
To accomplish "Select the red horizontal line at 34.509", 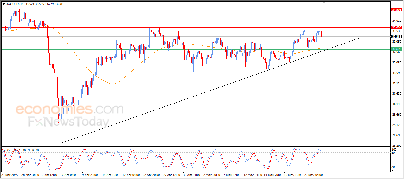I will coord(196,10).
